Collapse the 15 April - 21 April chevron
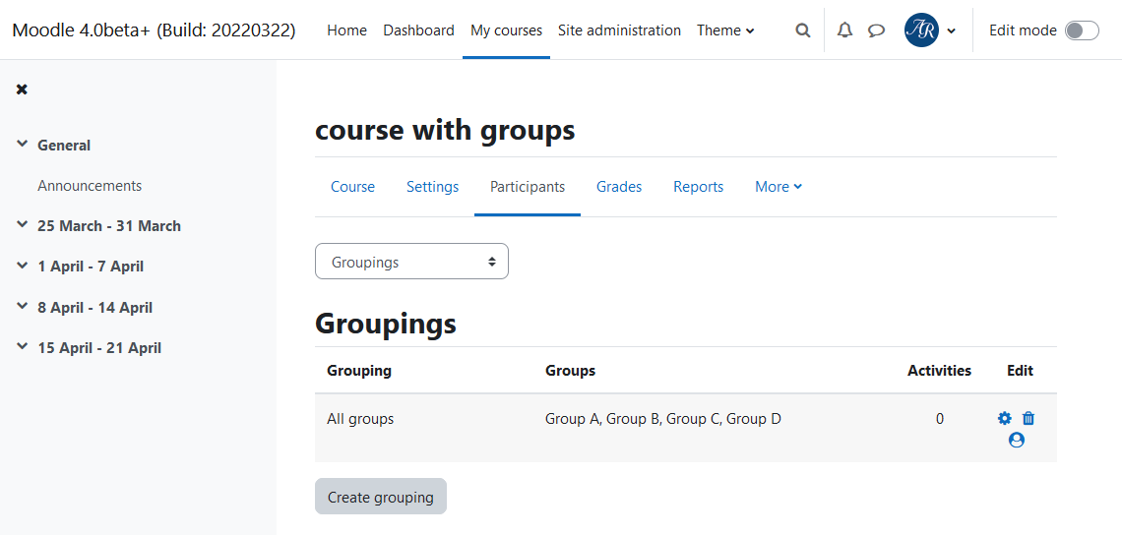 click(23, 347)
